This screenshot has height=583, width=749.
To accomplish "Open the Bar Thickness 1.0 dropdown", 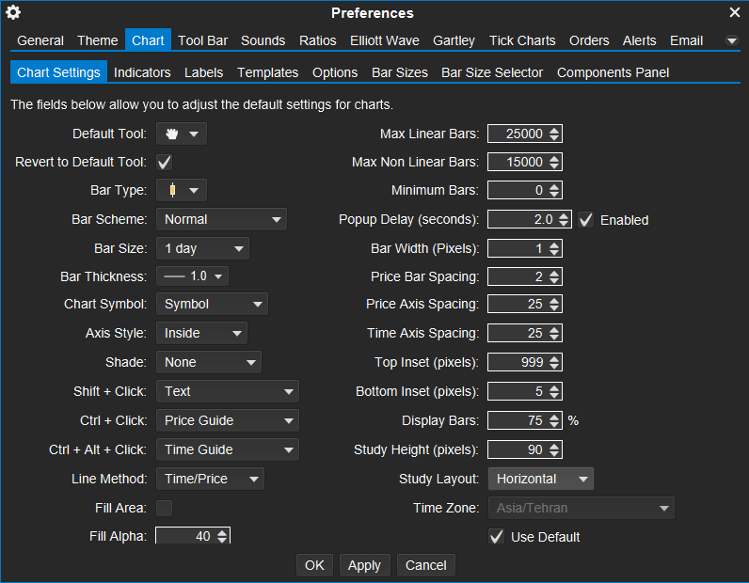I will (193, 276).
